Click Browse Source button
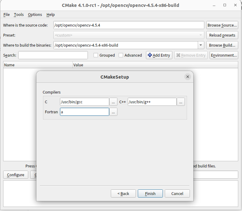The height and width of the screenshot is (211, 242). [x=222, y=25]
